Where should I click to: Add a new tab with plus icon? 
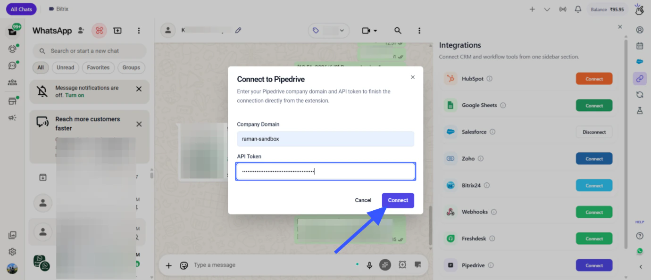(x=532, y=9)
